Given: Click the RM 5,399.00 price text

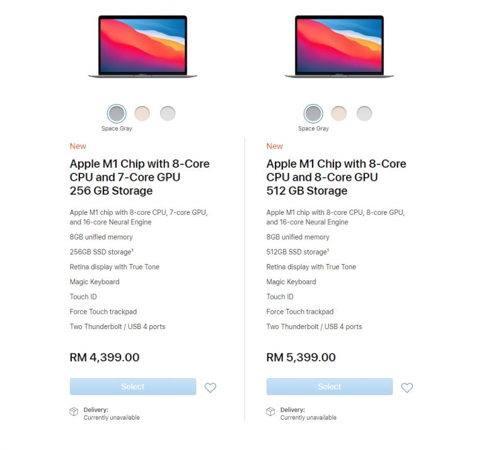Looking at the screenshot, I should (x=301, y=357).
